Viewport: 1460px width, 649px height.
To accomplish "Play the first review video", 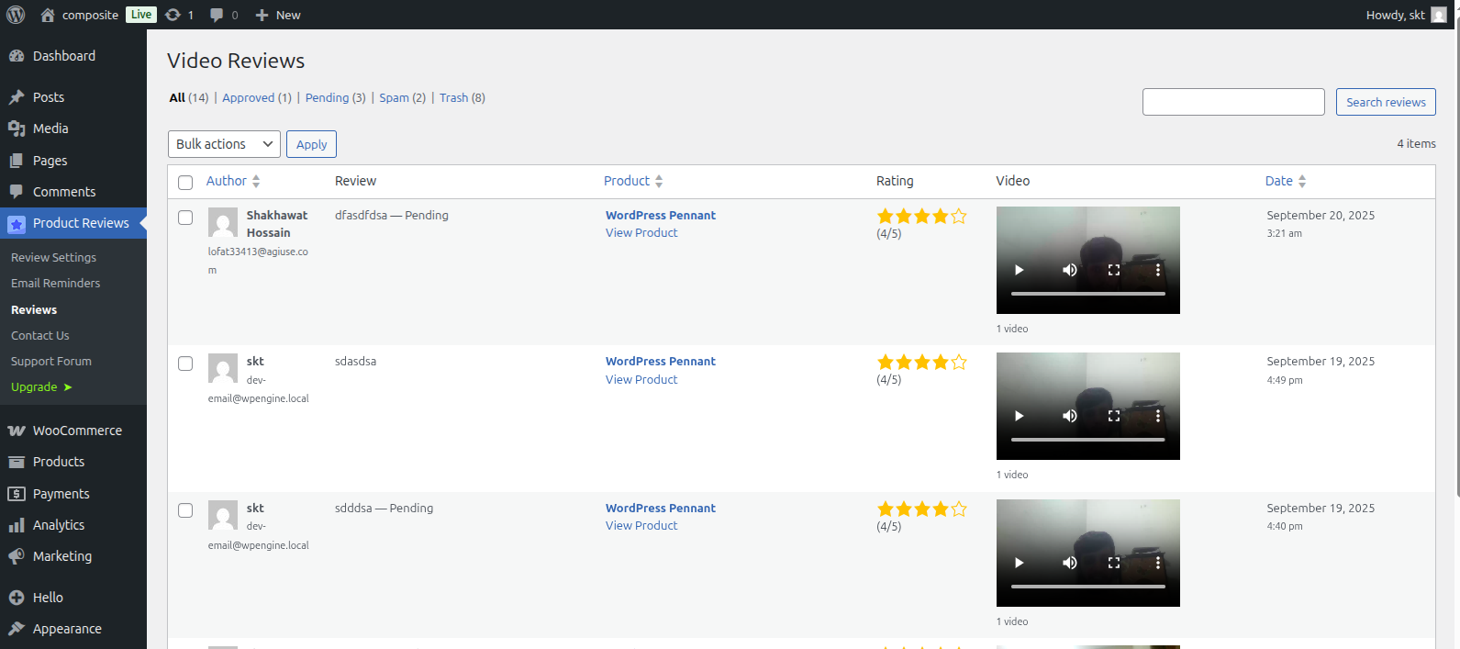I will tap(1019, 270).
